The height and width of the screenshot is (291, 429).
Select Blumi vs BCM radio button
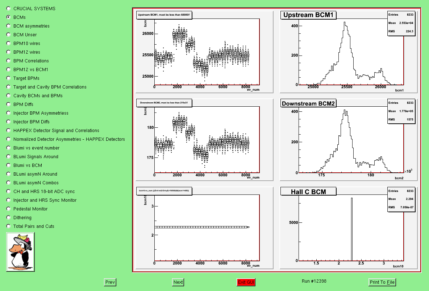(8, 165)
